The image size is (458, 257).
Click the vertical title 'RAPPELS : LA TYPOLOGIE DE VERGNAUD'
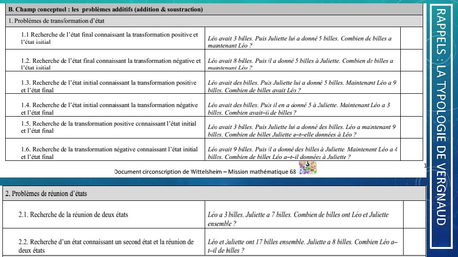click(441, 117)
